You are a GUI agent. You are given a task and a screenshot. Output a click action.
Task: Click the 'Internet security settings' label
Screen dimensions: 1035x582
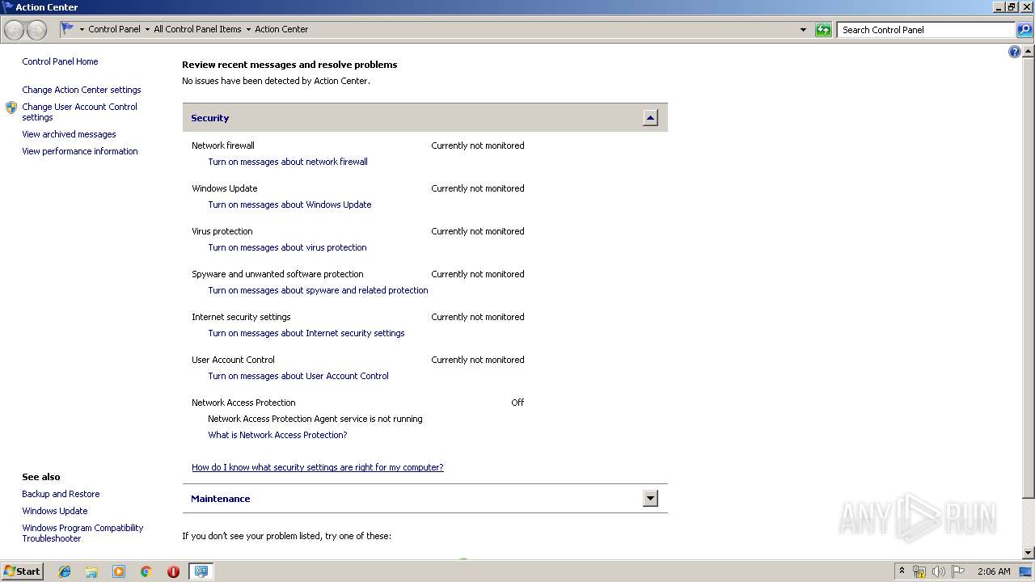tap(241, 317)
